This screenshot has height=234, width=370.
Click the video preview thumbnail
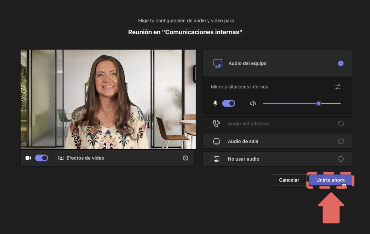coord(108,99)
